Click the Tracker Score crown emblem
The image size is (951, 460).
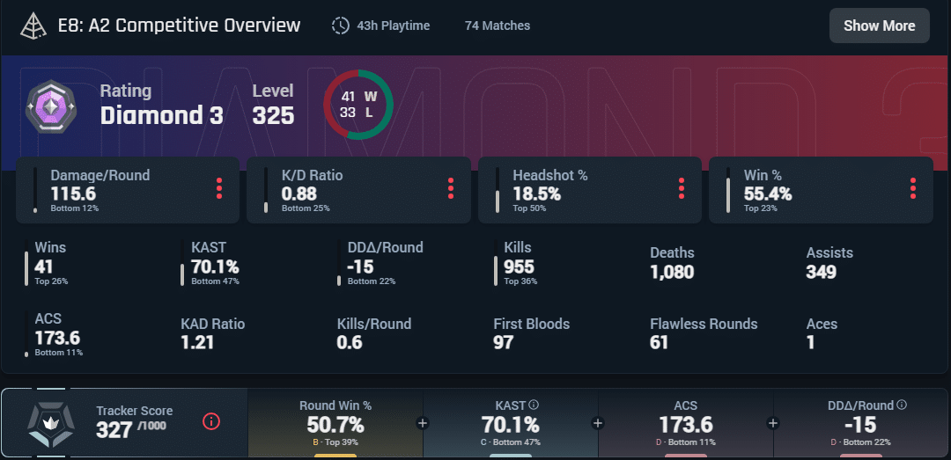click(x=50, y=423)
